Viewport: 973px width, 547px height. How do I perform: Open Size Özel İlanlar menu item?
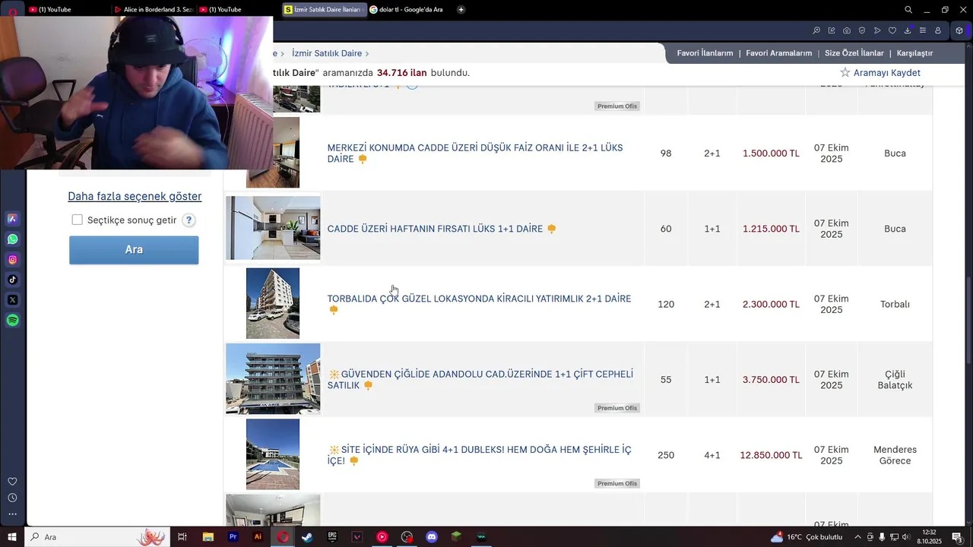click(x=854, y=53)
